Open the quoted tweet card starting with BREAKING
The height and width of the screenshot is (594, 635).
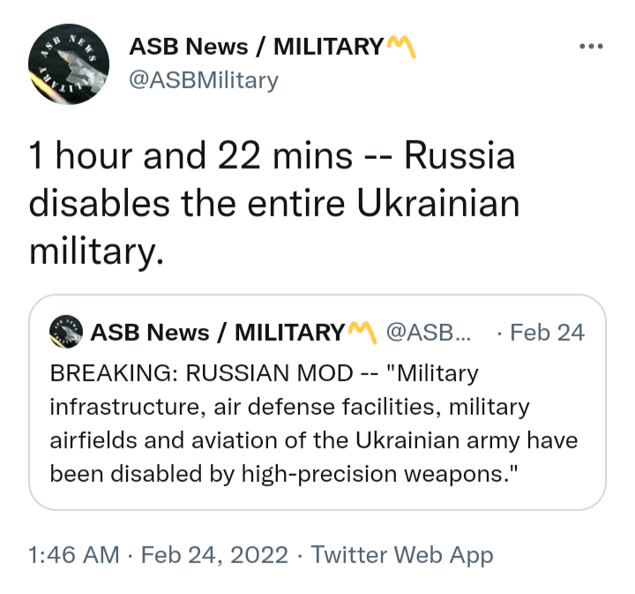coord(317,402)
